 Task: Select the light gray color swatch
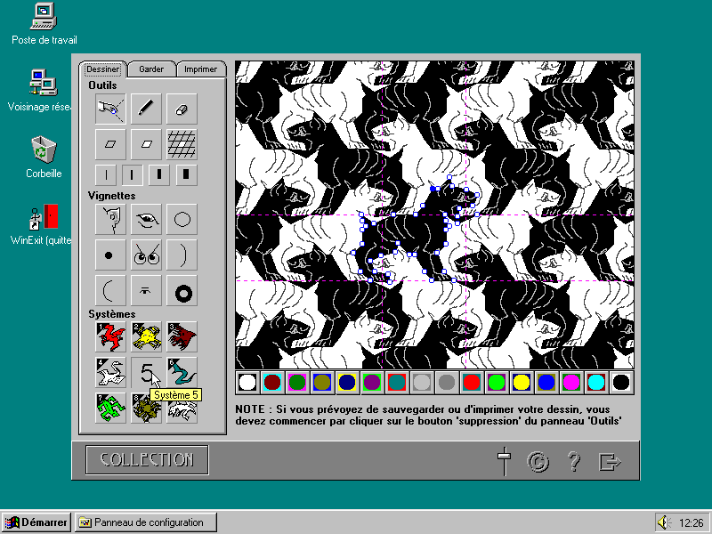(422, 383)
